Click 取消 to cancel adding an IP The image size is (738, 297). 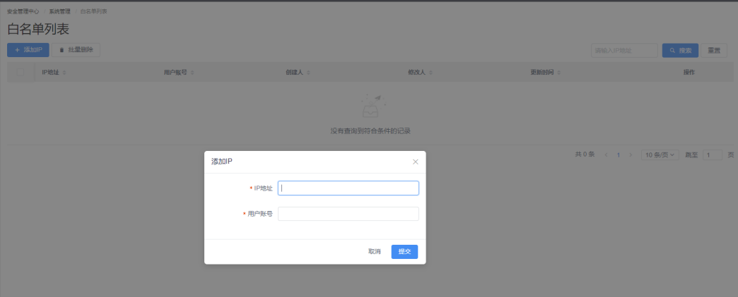[x=374, y=252]
